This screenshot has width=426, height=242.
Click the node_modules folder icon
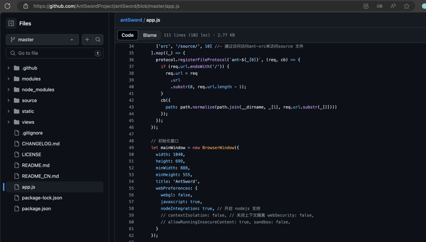(17, 90)
